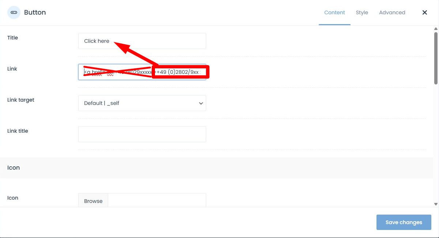Click the vertical scrollbar thumb

pos(436,58)
